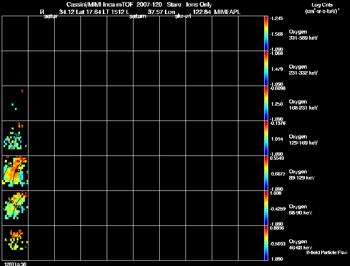Screen dimensions: 350x266
Task: Click the color bar beside Oxygen 231-332 keV
Action: (x=266, y=68)
